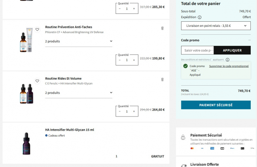The width and height of the screenshot is (257, 167).
Task: Expand 2 produits under Routine Rides Et Volume
Action: click(79, 93)
